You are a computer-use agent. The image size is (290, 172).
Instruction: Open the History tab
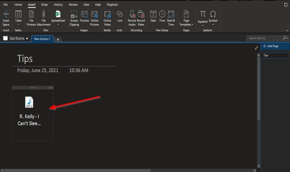pyautogui.click(x=58, y=5)
